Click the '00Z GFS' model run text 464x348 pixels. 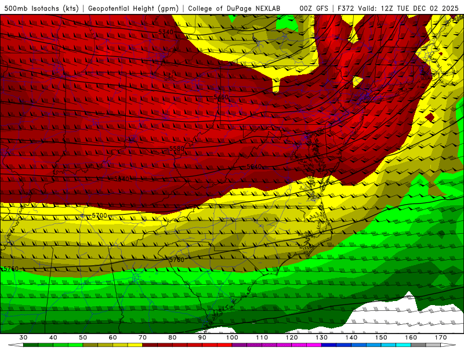coord(314,9)
